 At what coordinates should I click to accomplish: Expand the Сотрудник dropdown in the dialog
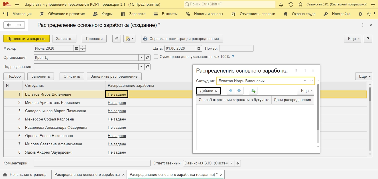tap(305, 81)
